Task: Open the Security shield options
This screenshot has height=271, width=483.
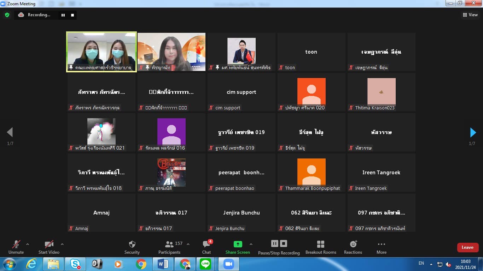Action: pos(132,247)
